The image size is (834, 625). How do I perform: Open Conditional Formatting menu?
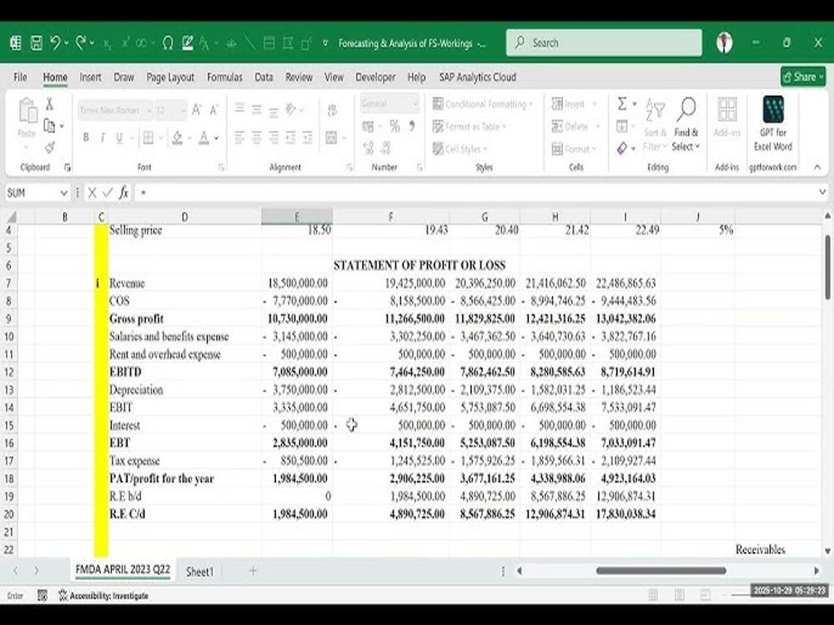pos(482,103)
